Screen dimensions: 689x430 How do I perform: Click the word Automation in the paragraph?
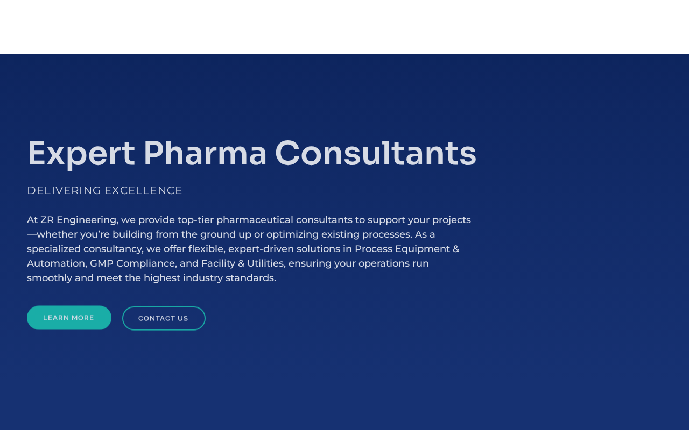[x=56, y=263]
